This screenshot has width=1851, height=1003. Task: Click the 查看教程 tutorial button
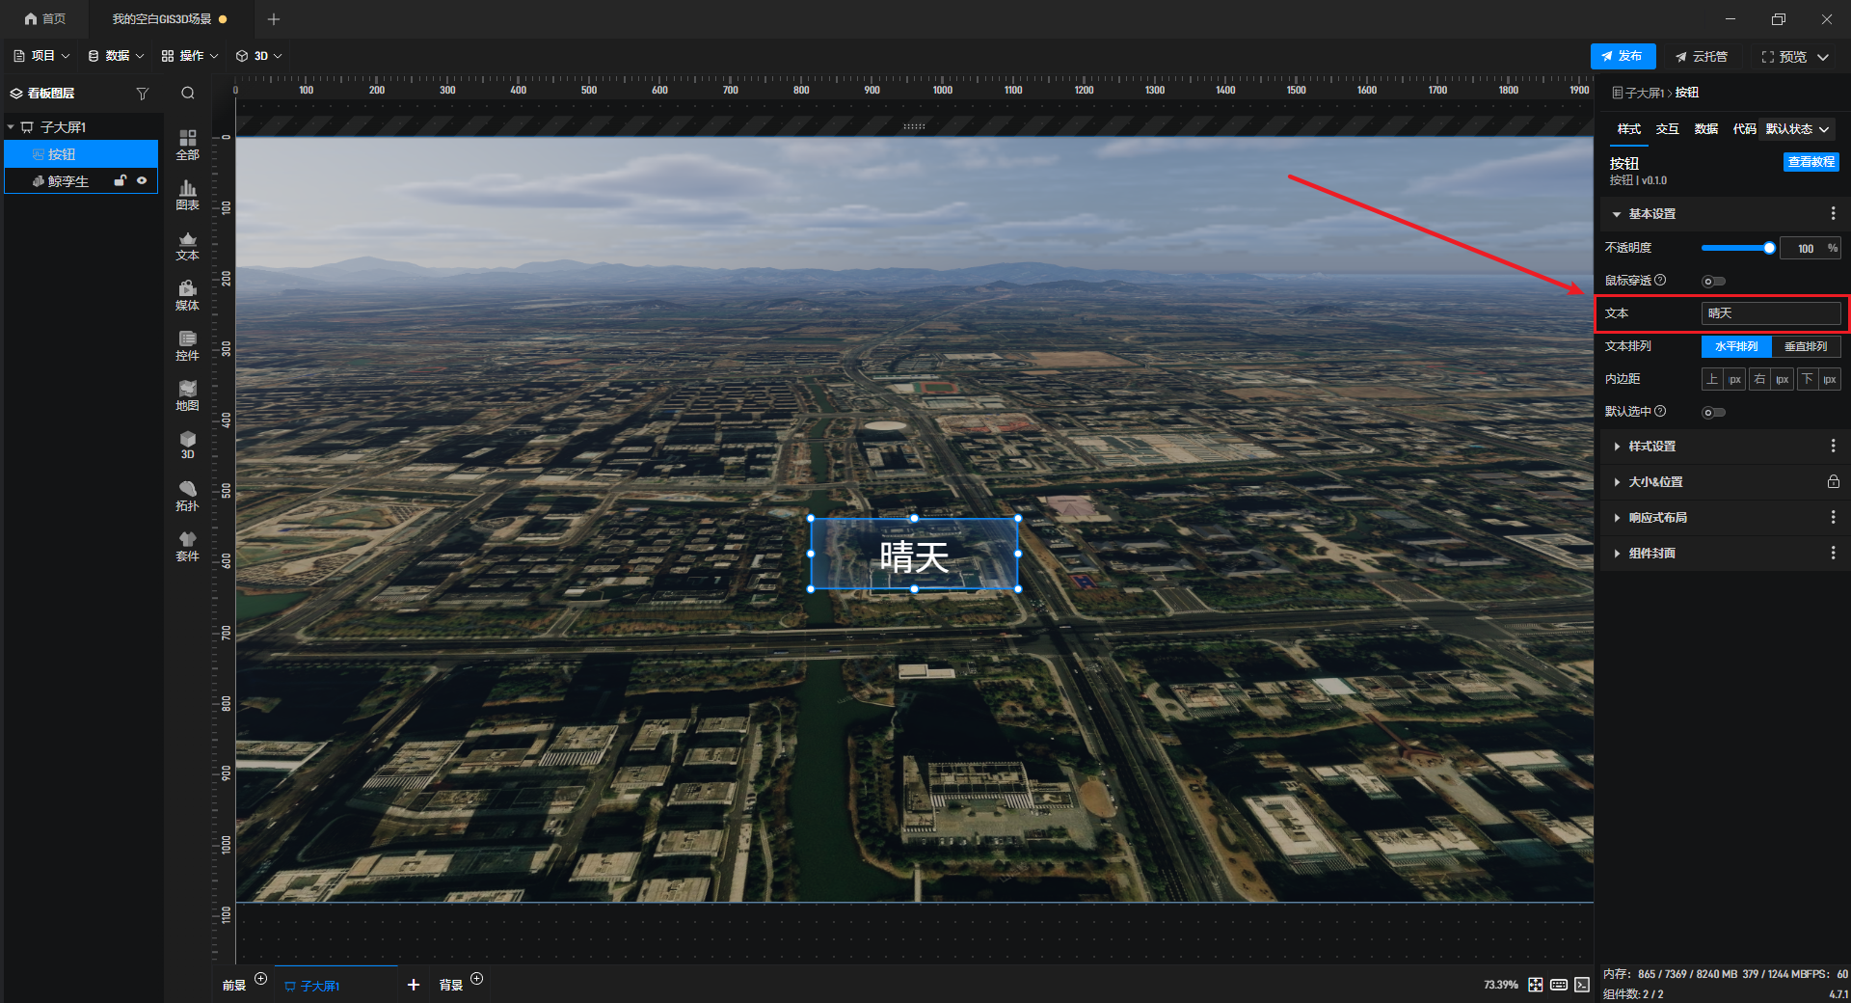pyautogui.click(x=1811, y=162)
